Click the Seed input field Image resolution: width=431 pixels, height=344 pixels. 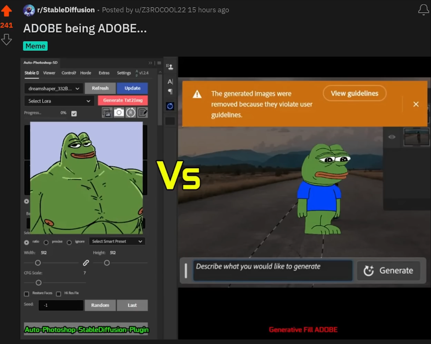point(61,305)
